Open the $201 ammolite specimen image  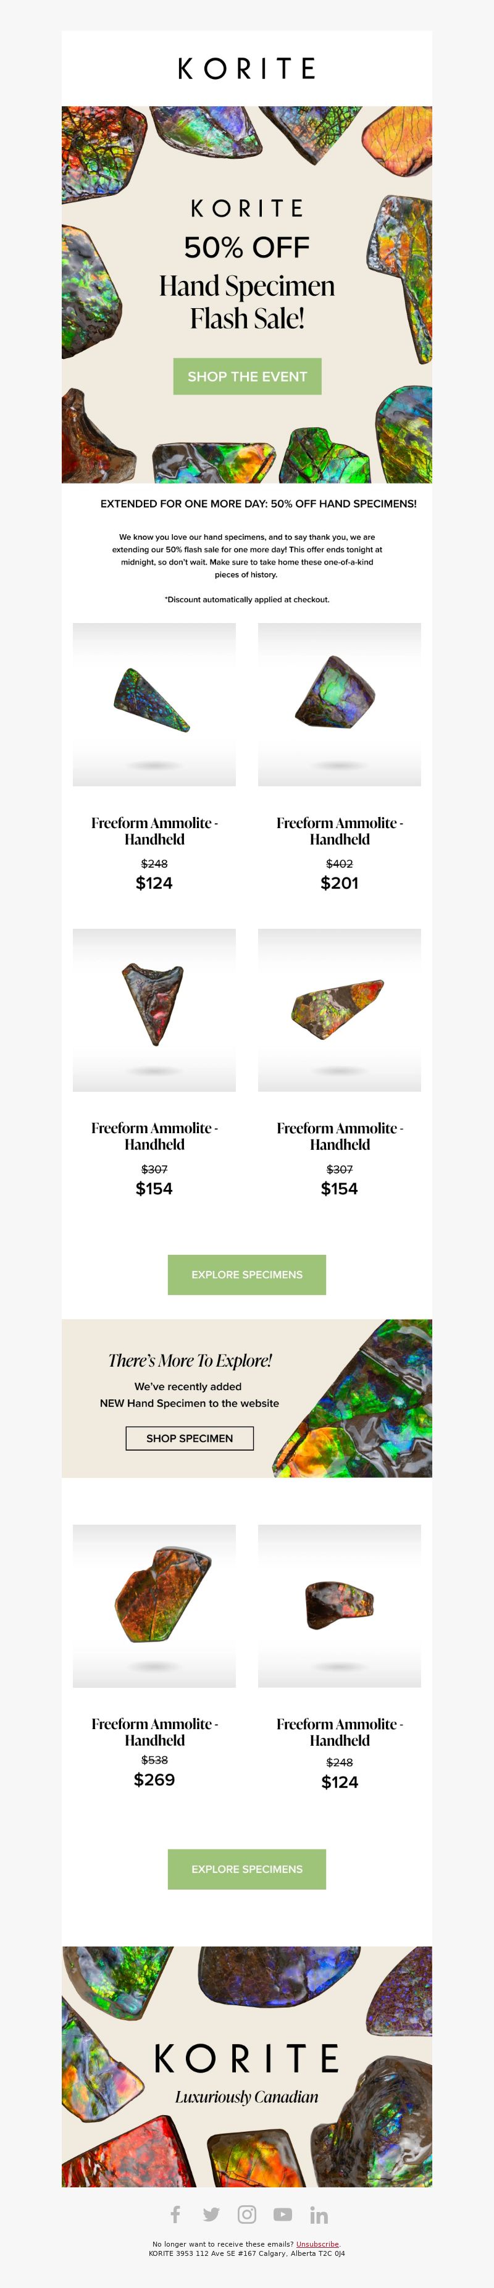(340, 705)
